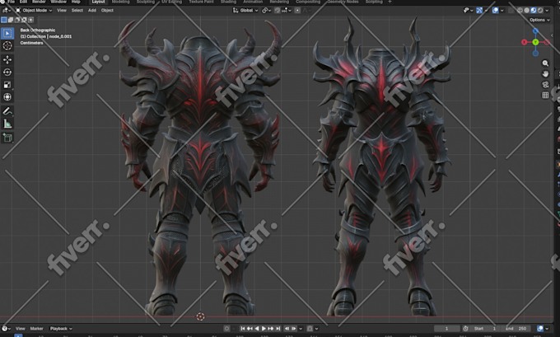Click the red X axis gizmo ball
This screenshot has width=560, height=337.
pyautogui.click(x=525, y=42)
